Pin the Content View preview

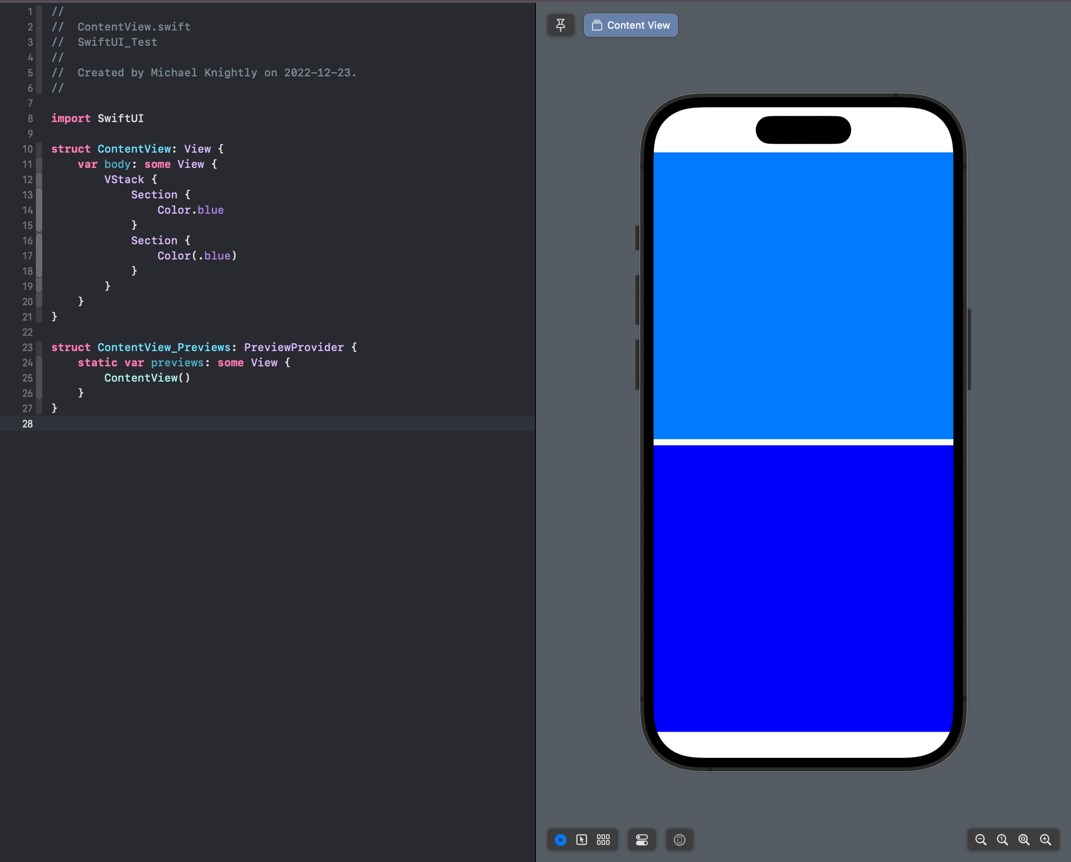pyautogui.click(x=560, y=25)
